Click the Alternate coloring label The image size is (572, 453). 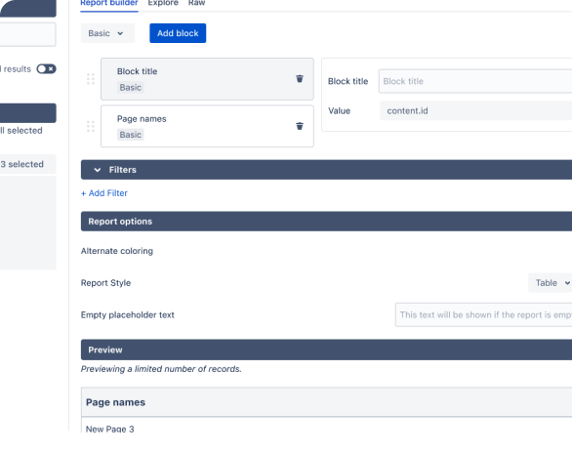(117, 251)
